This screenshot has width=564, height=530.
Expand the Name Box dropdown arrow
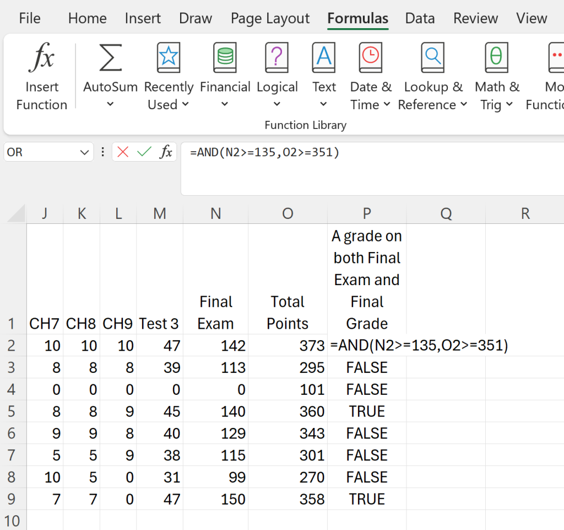pos(84,152)
